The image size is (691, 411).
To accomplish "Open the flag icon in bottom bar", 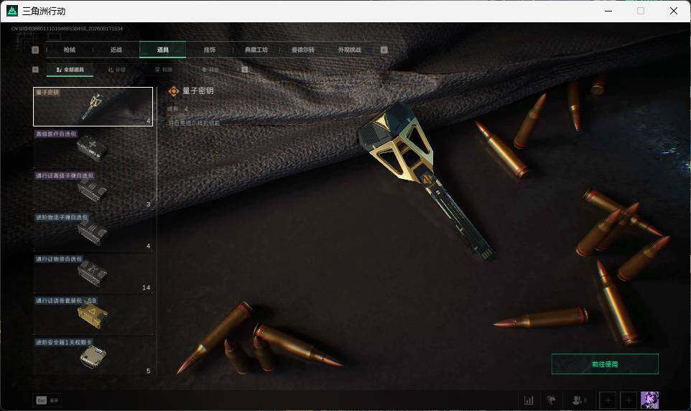I will 552,400.
